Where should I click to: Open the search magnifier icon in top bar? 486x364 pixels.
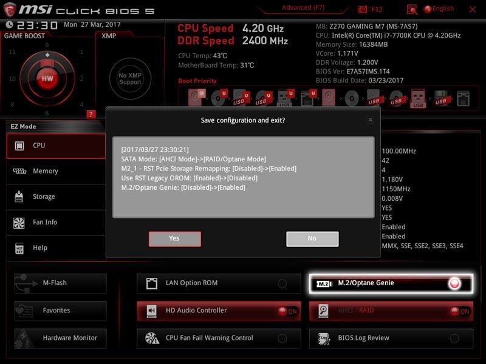point(412,9)
